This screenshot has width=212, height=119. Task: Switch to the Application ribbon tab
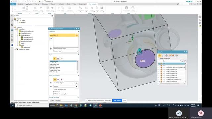[29, 4]
